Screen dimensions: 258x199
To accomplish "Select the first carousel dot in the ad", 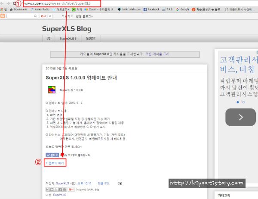I will [x=238, y=102].
